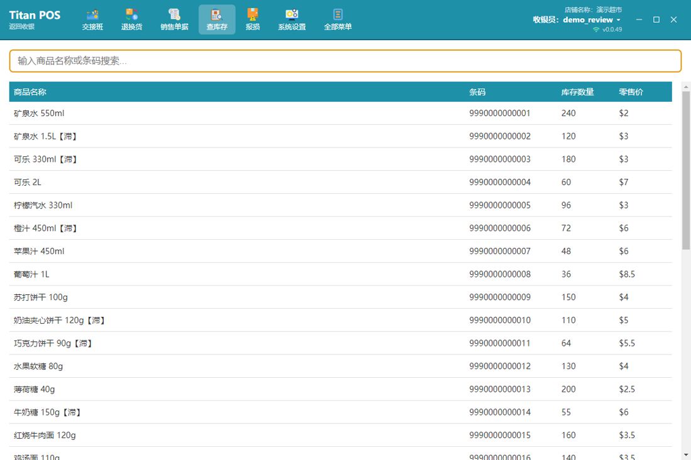Click the 商品名称 column header
The image size is (691, 460).
30,92
